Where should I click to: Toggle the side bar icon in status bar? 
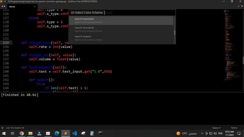pos(3,128)
